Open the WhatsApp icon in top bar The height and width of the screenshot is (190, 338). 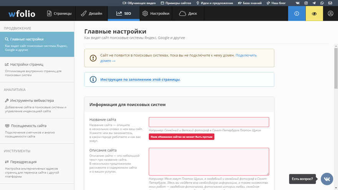(x=322, y=3)
